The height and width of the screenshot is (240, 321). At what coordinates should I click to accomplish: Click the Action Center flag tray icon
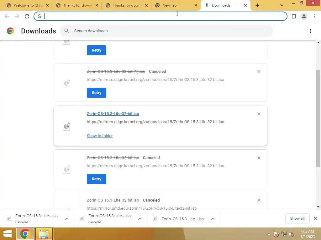[276, 234]
